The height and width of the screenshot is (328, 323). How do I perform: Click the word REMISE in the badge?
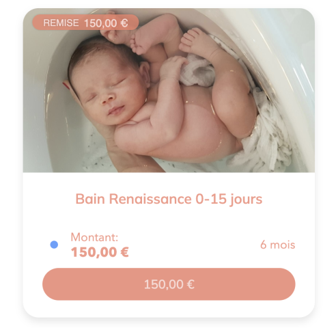pyautogui.click(x=61, y=23)
